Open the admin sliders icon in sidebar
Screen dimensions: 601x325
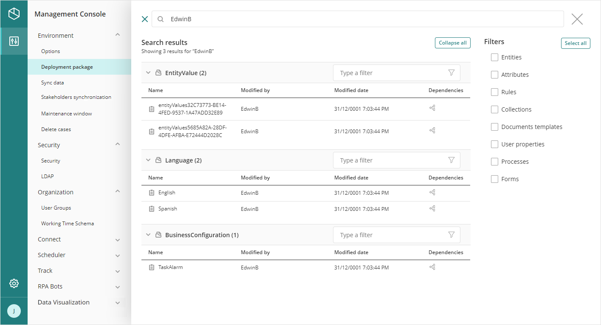14,41
